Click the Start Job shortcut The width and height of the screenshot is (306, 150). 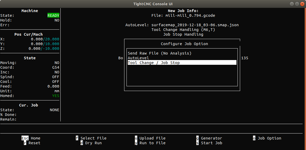click(x=209, y=143)
